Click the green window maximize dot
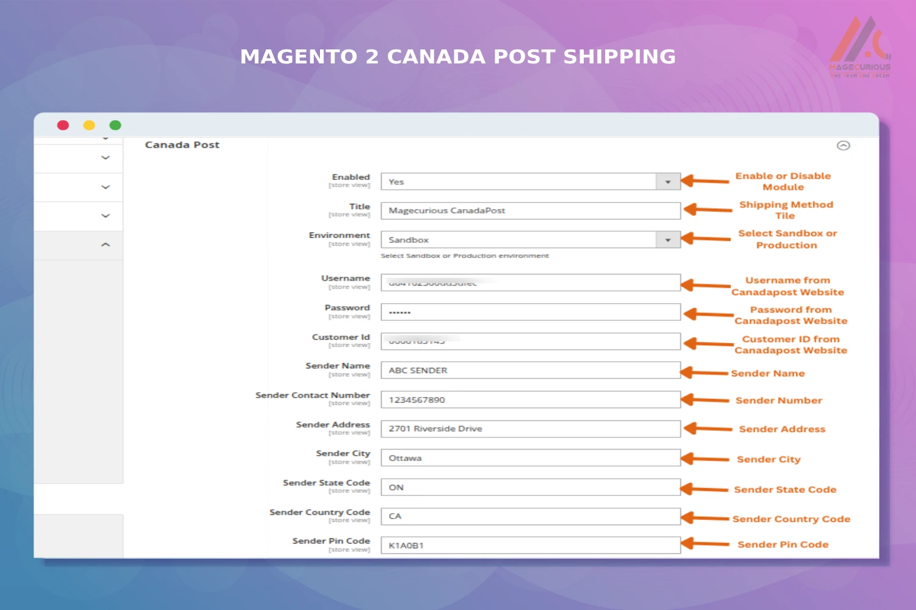The height and width of the screenshot is (610, 916). pyautogui.click(x=115, y=125)
